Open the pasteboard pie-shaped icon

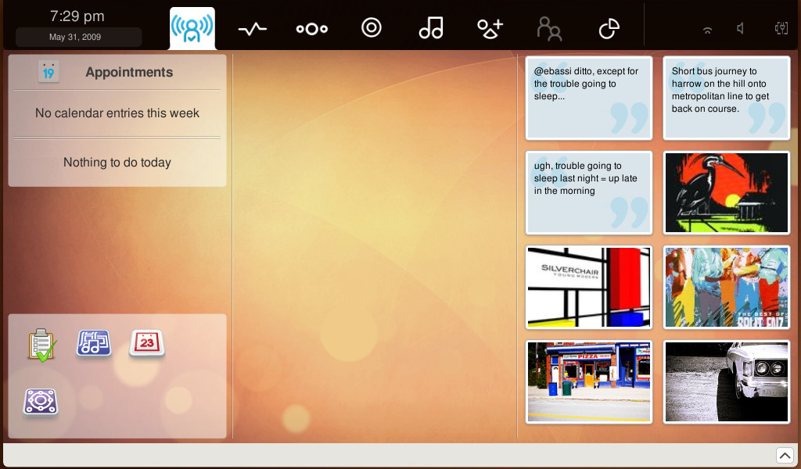pos(609,29)
